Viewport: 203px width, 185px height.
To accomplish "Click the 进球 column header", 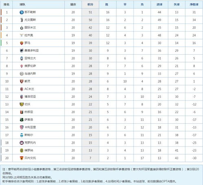I will 159,4.
